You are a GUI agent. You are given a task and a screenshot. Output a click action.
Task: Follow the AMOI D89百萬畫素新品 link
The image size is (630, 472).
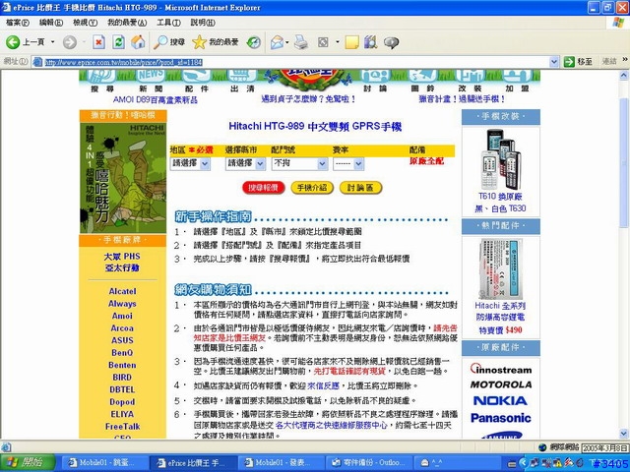click(x=156, y=99)
